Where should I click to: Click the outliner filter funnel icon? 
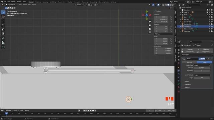tap(208, 5)
